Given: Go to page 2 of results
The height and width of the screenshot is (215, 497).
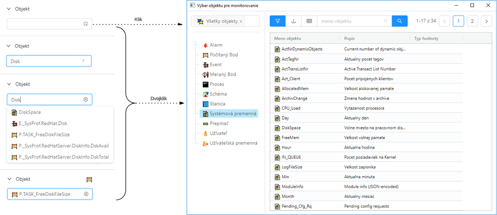Looking at the screenshot, I should point(472,21).
